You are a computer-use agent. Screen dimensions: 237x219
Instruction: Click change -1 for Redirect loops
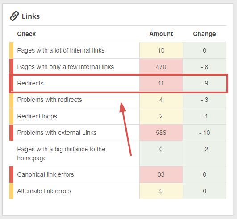(x=204, y=116)
